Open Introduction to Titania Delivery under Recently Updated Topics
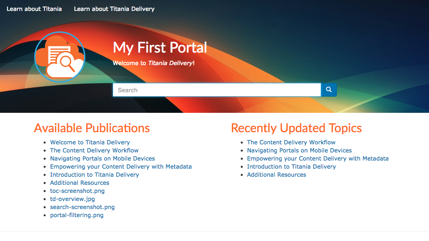Screen dimensions: 429x241 [x=291, y=167]
